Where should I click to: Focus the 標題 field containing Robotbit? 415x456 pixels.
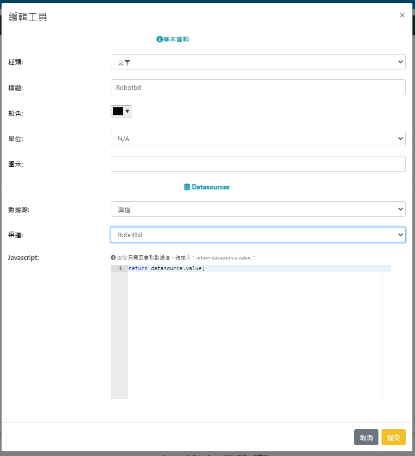pos(258,87)
